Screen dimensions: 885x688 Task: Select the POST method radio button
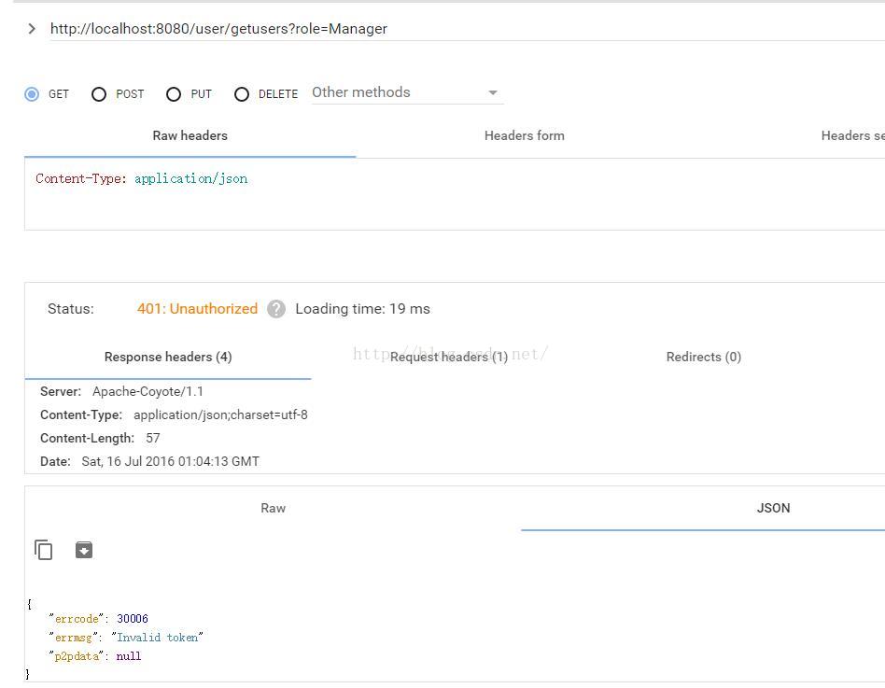99,94
